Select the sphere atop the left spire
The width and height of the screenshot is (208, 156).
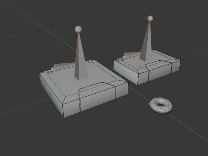coord(78,29)
